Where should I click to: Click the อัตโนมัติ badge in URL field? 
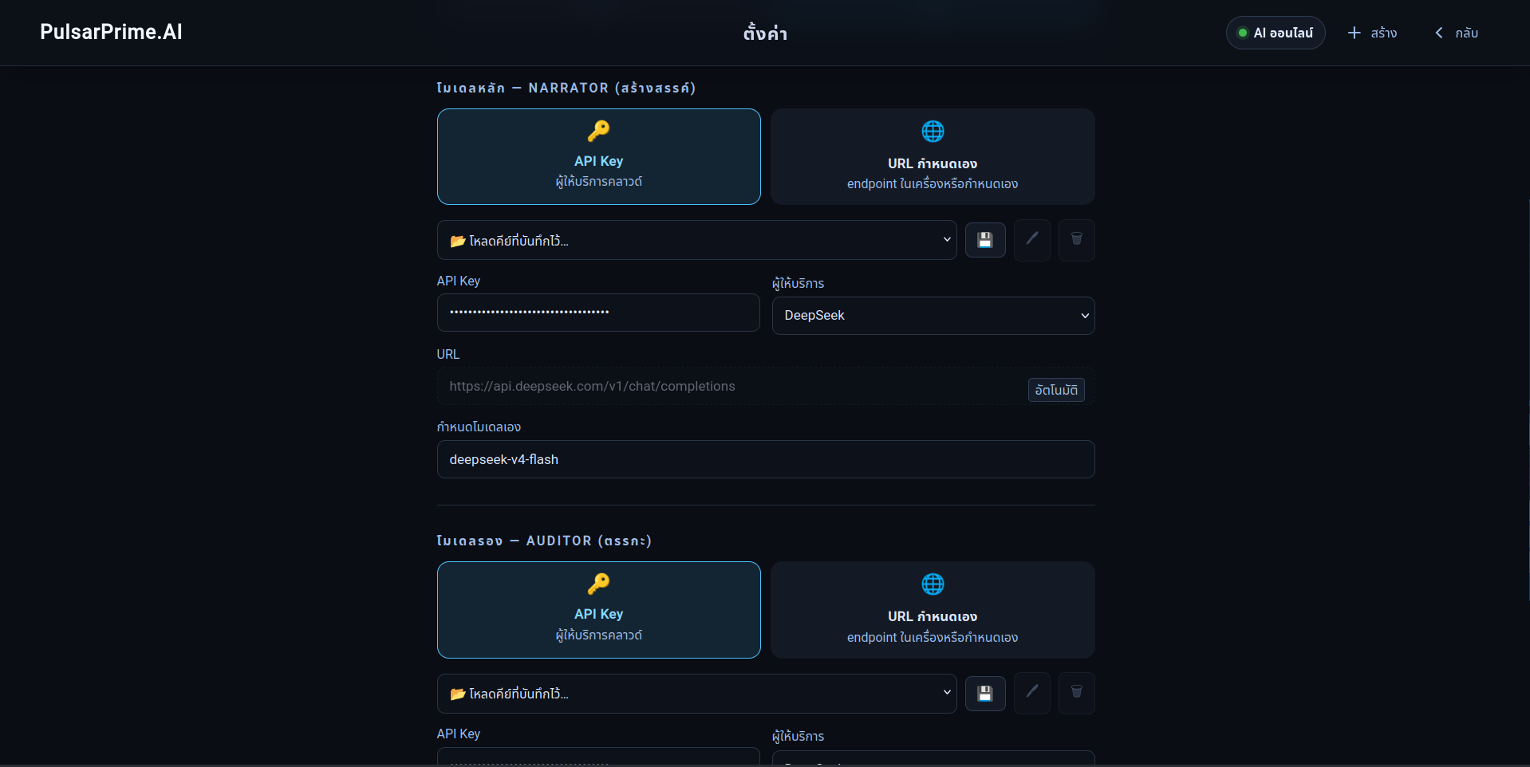pos(1056,390)
